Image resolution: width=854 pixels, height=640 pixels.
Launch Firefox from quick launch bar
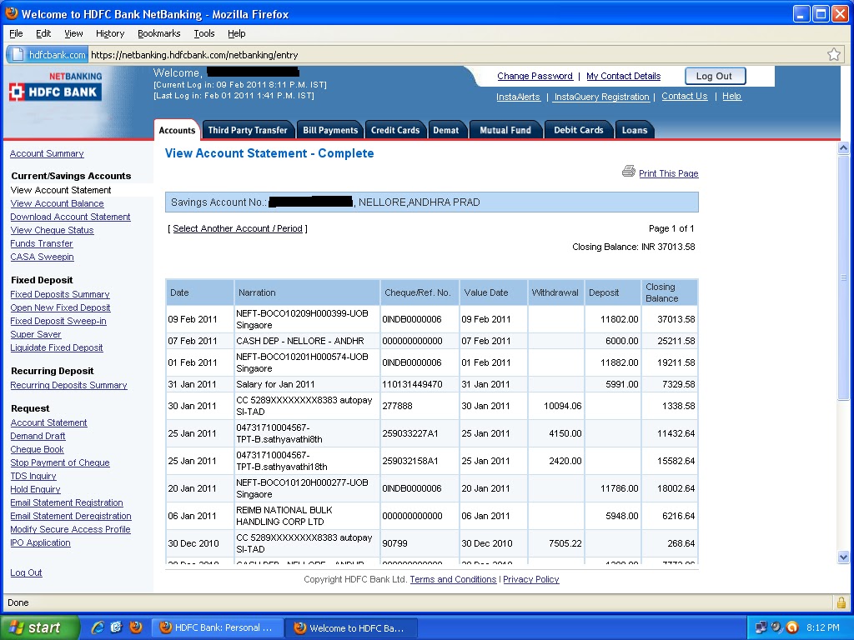click(136, 627)
